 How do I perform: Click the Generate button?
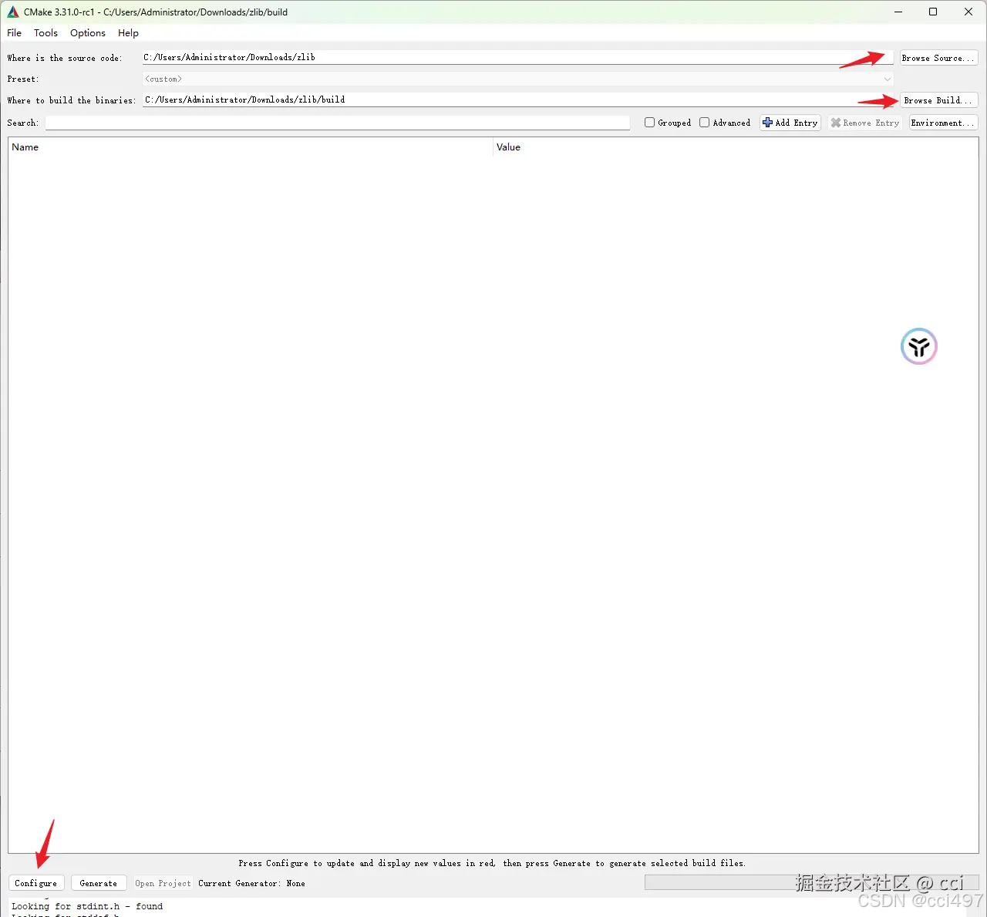[99, 883]
